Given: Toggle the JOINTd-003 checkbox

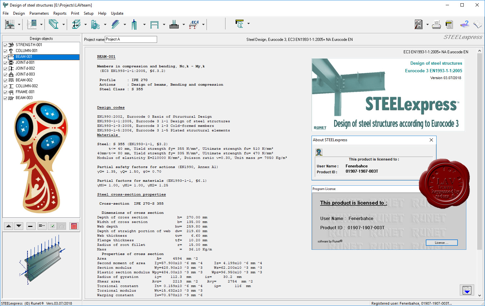Looking at the screenshot, I should point(5,75).
